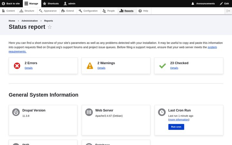Click the Announcements bell icon
The height and width of the screenshot is (145, 232).
(193, 4)
